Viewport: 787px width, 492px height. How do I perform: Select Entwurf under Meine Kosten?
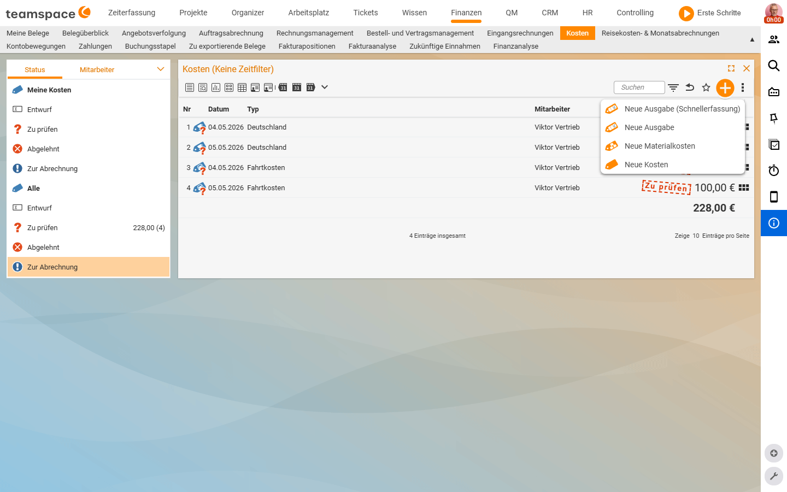[89, 109]
